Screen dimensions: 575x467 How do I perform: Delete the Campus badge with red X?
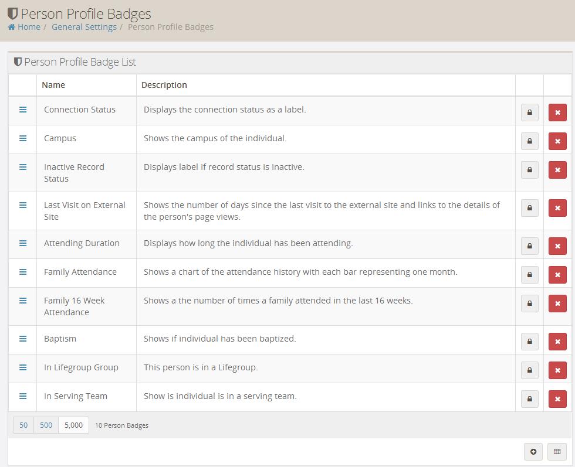[x=557, y=141]
